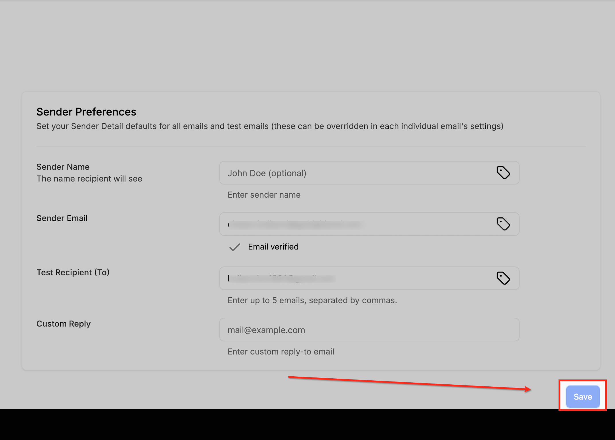Click the Test Recipient (To) label
The image size is (615, 440).
(73, 272)
